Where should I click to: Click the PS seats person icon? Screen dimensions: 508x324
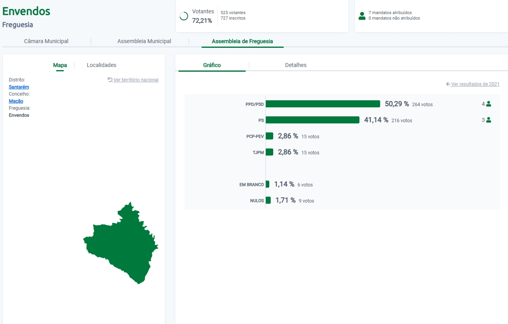(x=488, y=120)
